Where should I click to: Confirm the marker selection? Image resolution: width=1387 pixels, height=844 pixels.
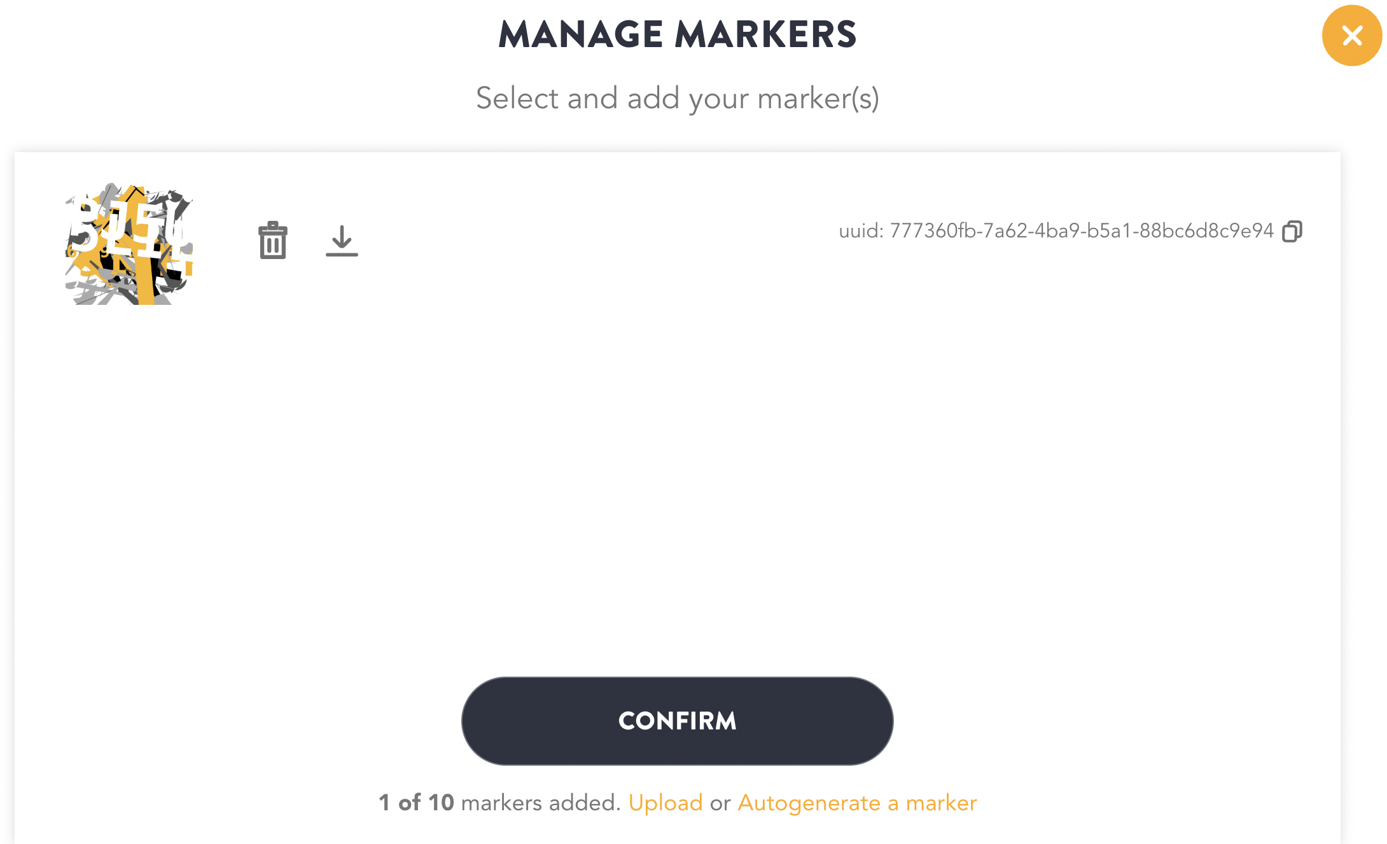[x=677, y=721]
